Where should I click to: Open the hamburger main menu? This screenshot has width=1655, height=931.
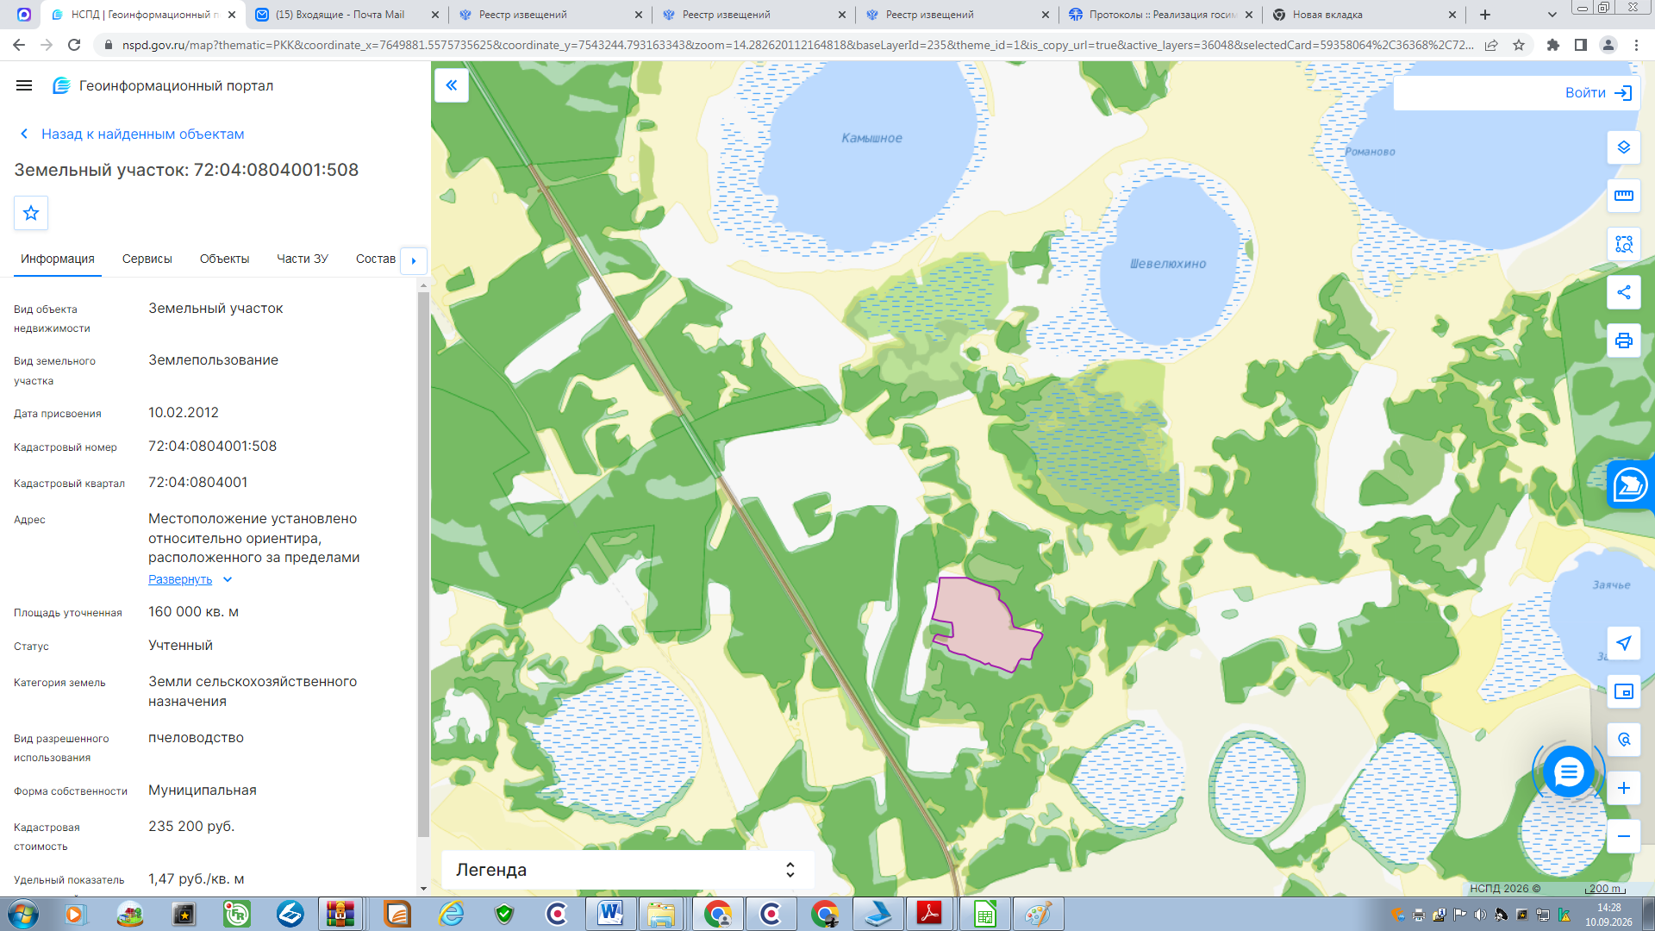[24, 85]
